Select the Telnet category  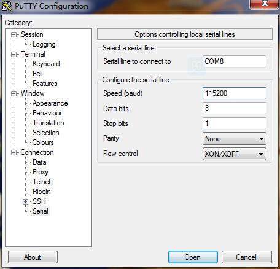(x=42, y=182)
